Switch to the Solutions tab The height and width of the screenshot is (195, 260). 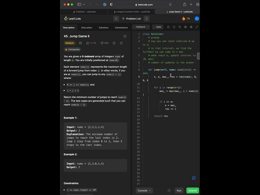pos(104,28)
